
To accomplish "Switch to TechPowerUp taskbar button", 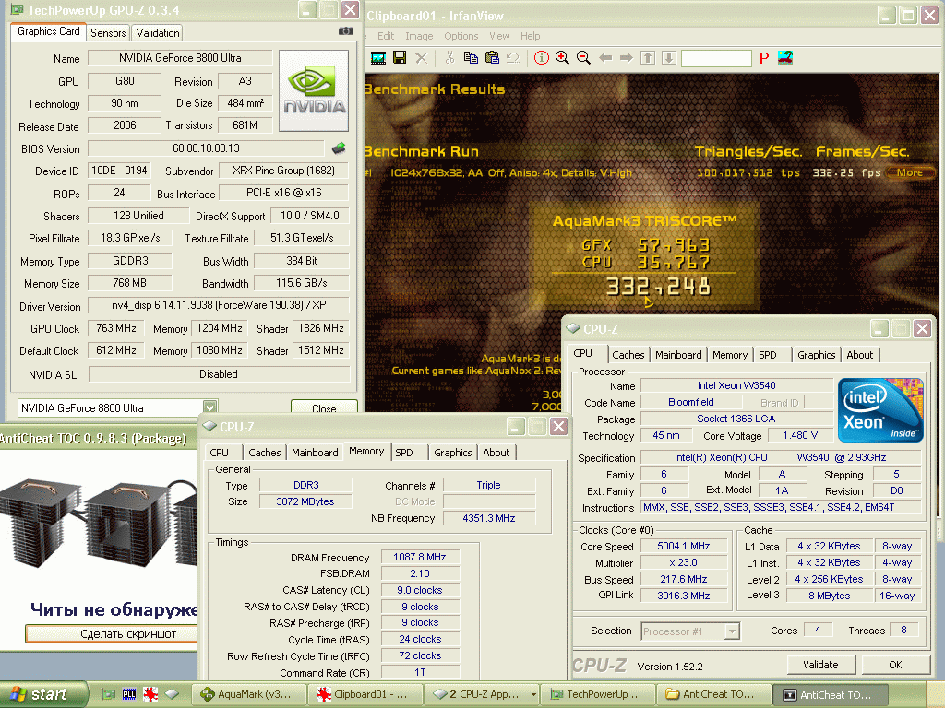I will (598, 694).
